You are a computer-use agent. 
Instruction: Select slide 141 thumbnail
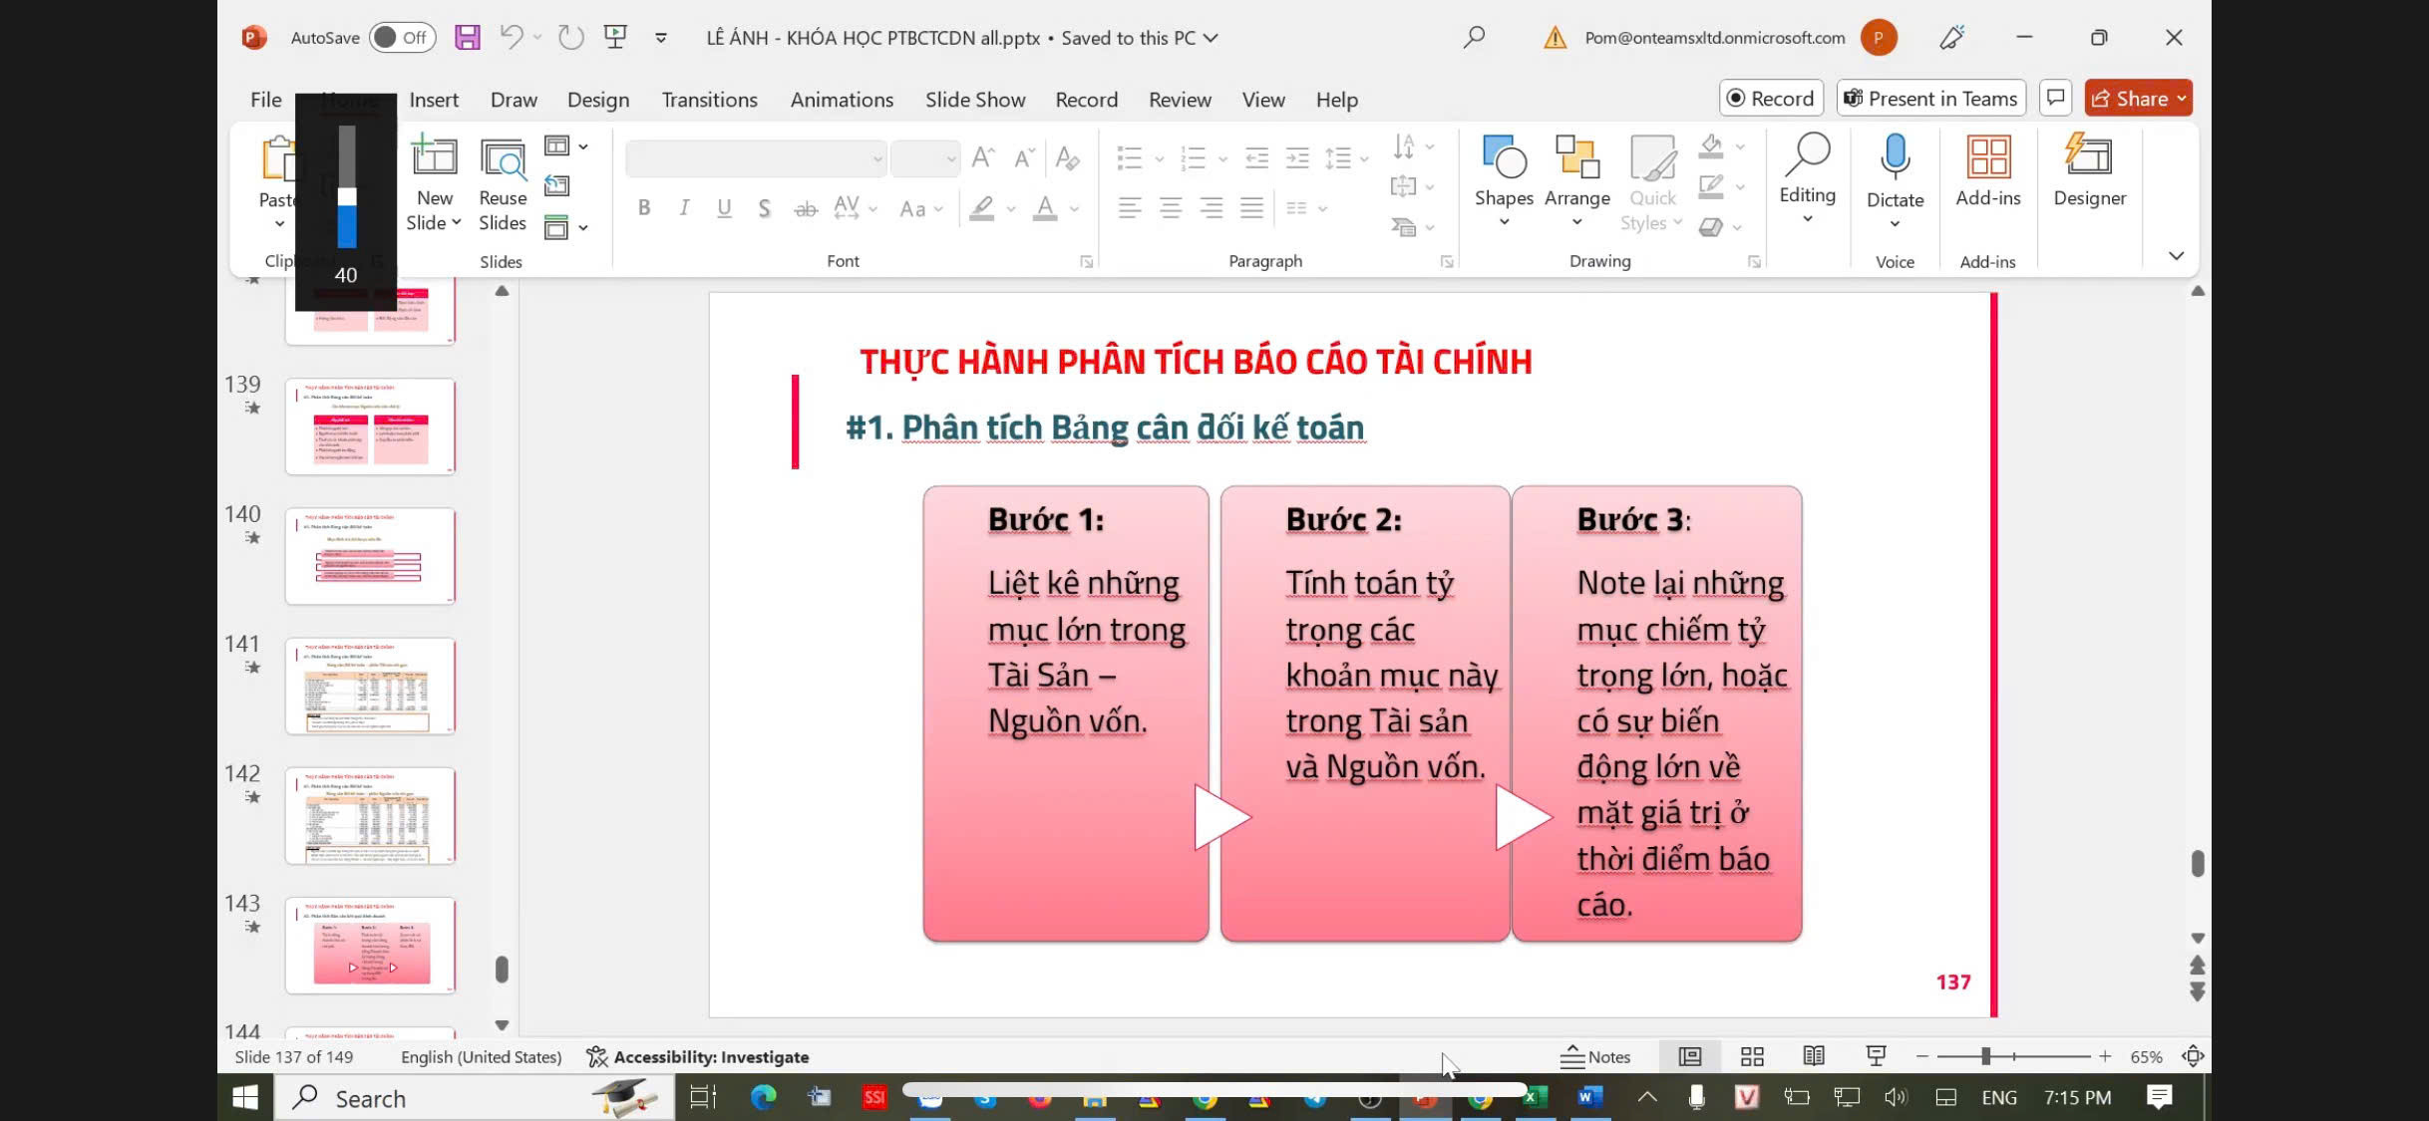pos(370,686)
